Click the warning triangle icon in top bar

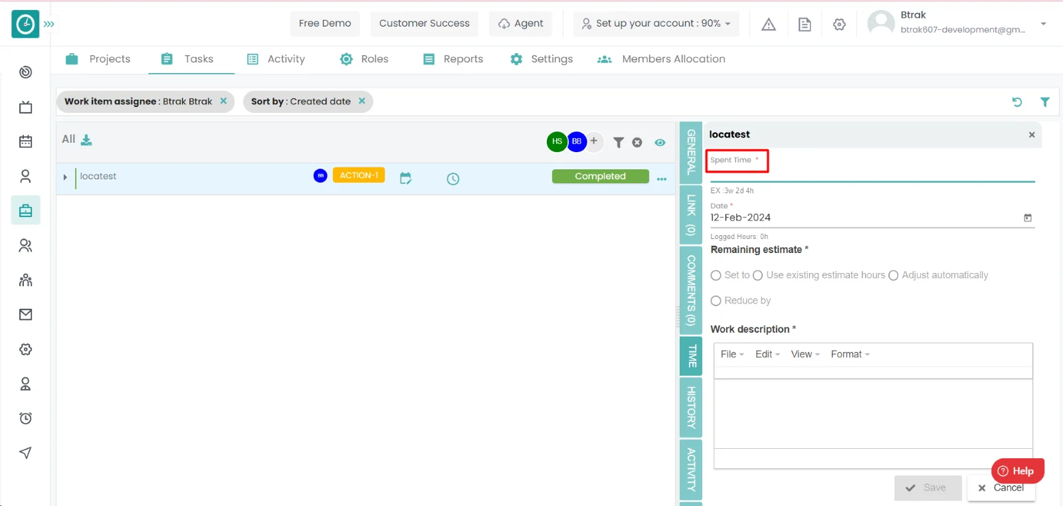[x=769, y=25]
